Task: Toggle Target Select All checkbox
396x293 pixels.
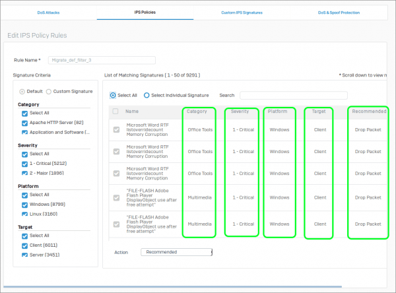Action: click(x=24, y=236)
